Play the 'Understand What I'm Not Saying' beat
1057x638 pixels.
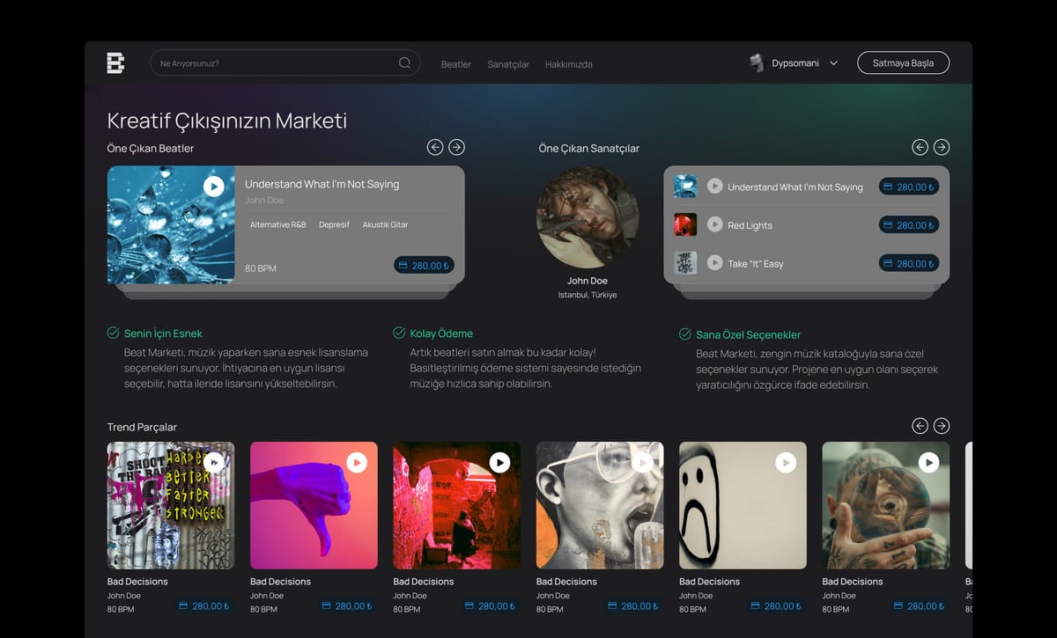tap(212, 187)
